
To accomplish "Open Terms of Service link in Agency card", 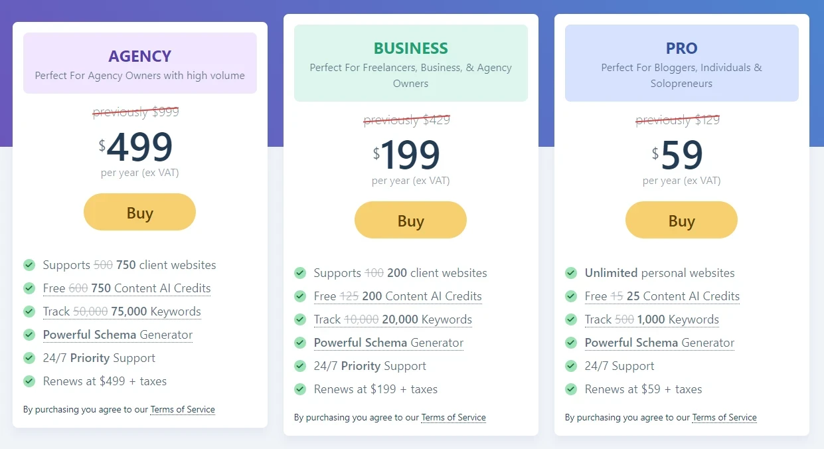I will click(183, 410).
